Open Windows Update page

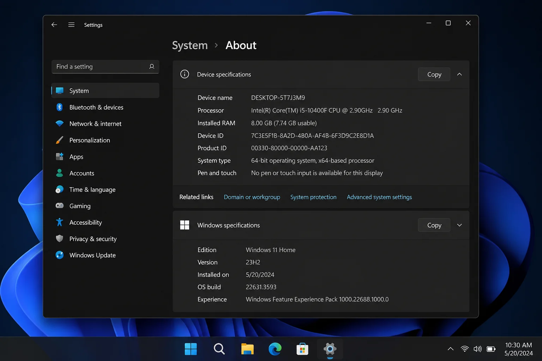click(x=105, y=255)
